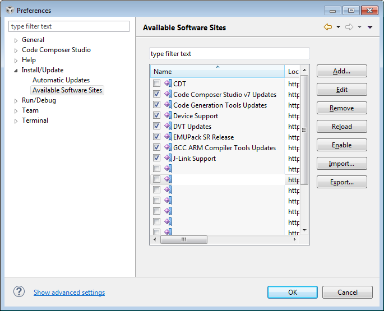The width and height of the screenshot is (384, 311).
Task: Click the horizontal scrollbar thumb in sites list
Action: pos(184,239)
